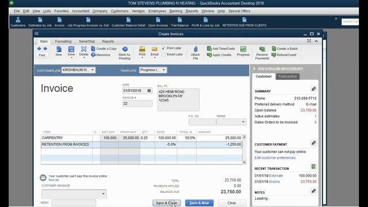Switch to the Transaction tab
Image resolution: width=368 pixels, height=207 pixels.
coord(287,76)
